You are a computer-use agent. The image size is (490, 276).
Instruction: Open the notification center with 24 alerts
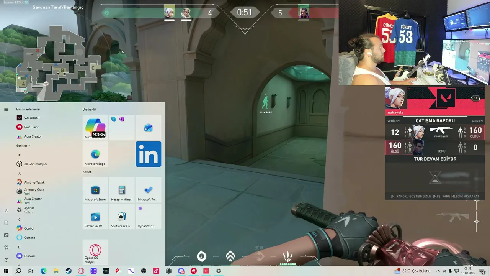(x=483, y=271)
